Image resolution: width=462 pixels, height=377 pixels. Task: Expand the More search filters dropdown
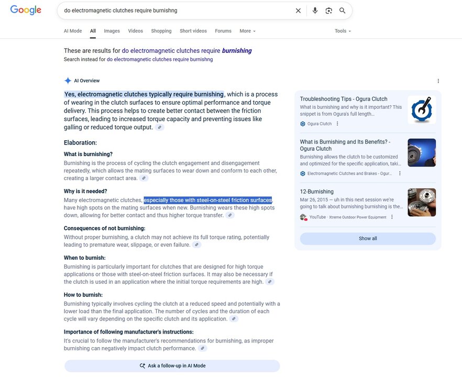coord(247,31)
